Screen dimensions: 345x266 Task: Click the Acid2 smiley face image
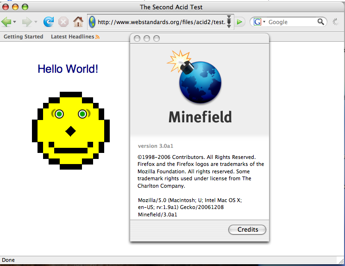coord(71,131)
